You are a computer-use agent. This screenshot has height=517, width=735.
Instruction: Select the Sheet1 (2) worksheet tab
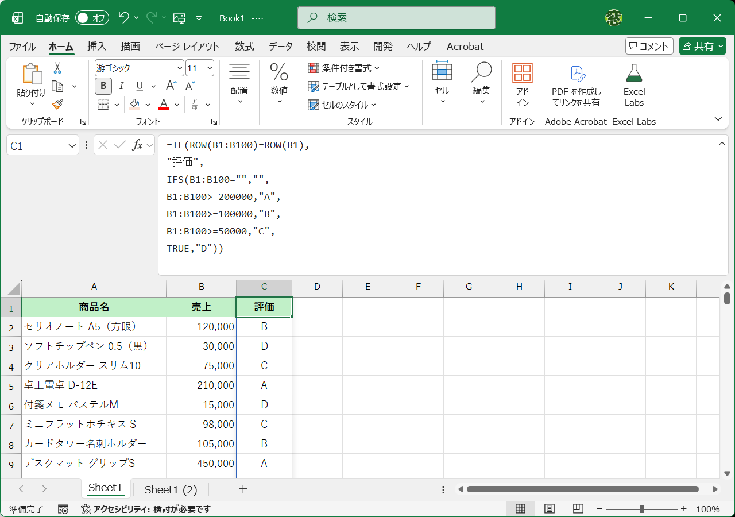171,489
